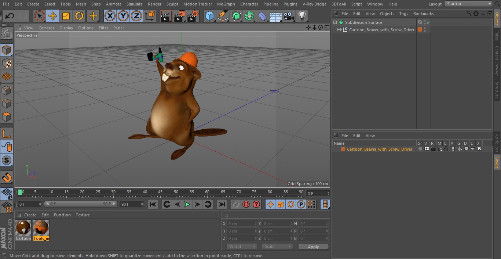Open the MoGraph array generator icon
The width and height of the screenshot is (501, 259).
(249, 16)
